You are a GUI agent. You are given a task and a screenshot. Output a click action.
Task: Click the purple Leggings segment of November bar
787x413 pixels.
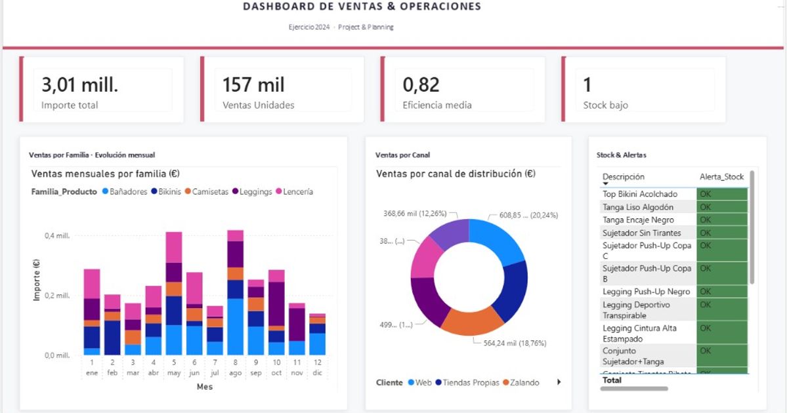coord(297,324)
